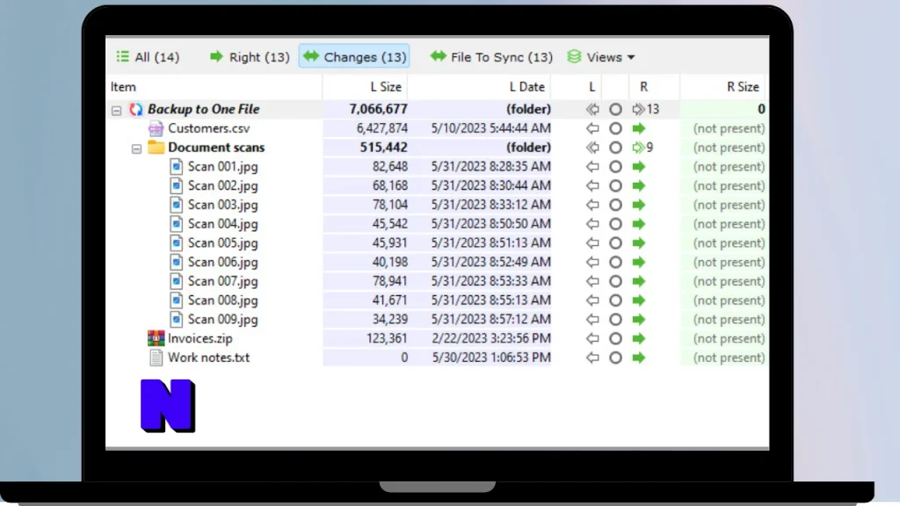Collapse the Backup to One File tree
This screenshot has width=900, height=506.
point(117,110)
